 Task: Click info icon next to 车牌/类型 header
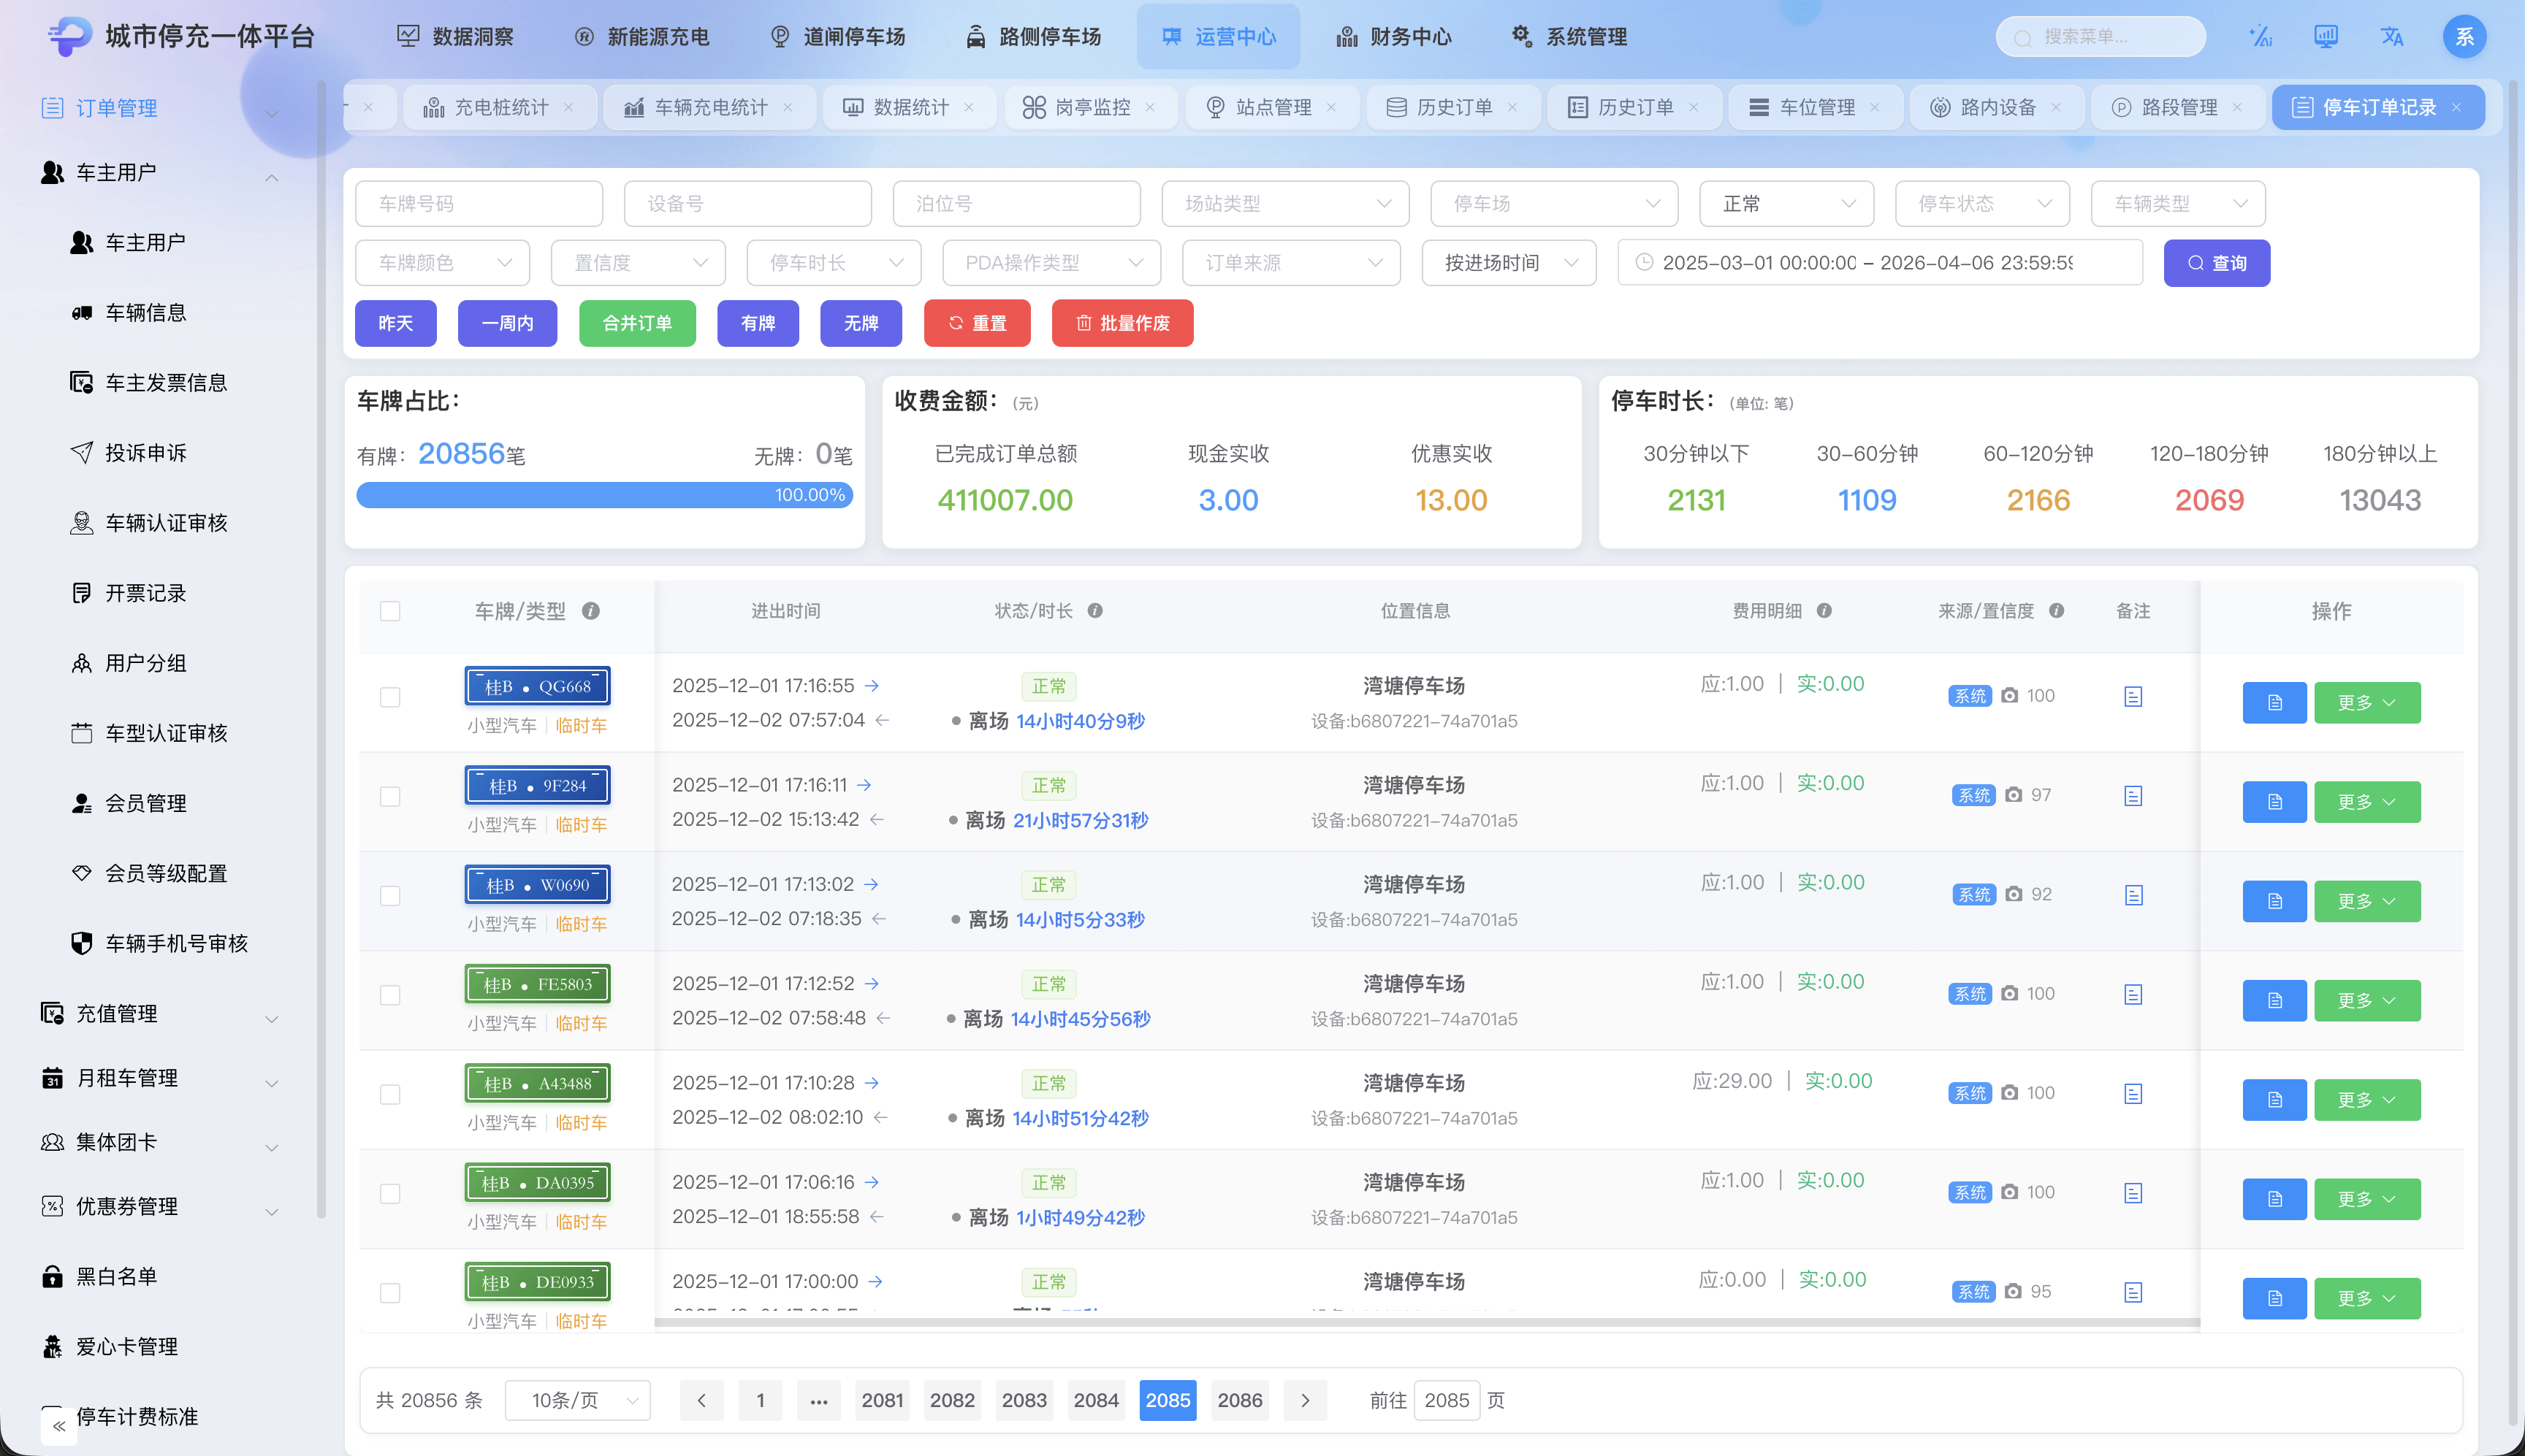point(591,611)
